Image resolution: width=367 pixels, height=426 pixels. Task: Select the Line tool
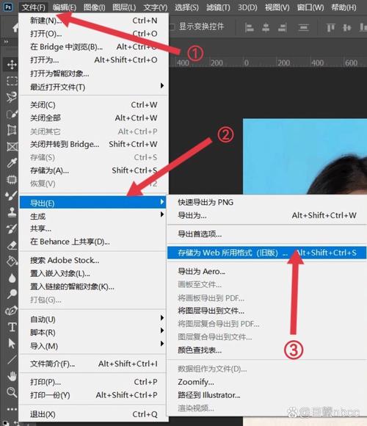click(x=12, y=359)
